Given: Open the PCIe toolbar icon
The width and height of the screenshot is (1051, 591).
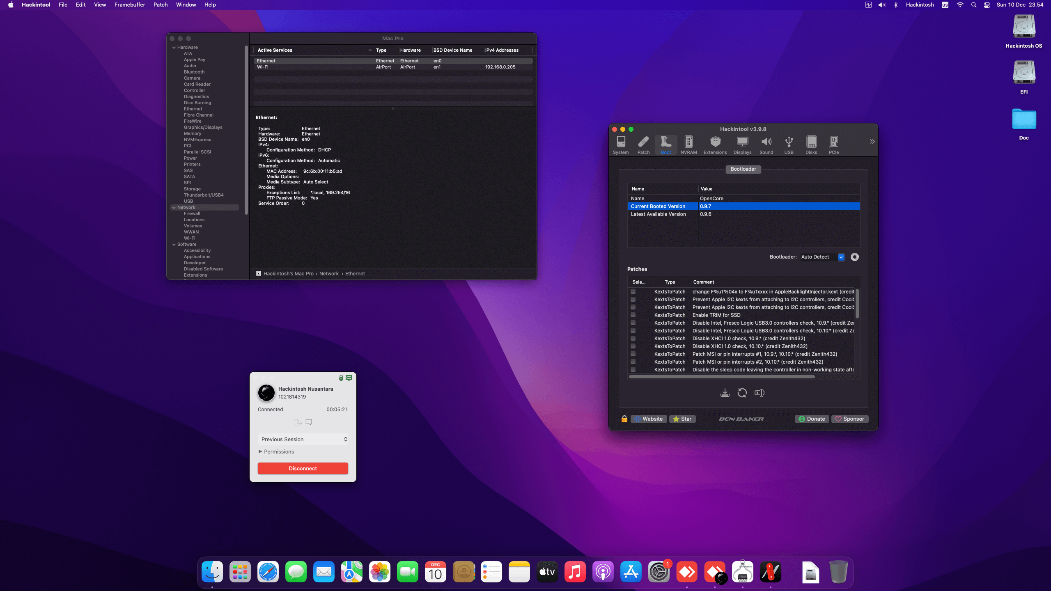Looking at the screenshot, I should [x=833, y=145].
